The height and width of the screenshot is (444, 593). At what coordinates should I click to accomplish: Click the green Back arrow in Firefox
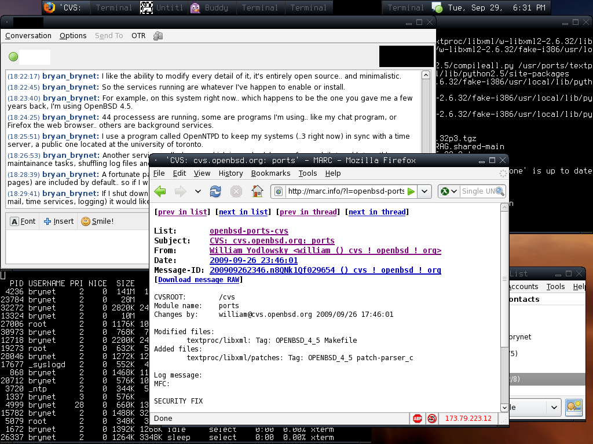[x=160, y=191]
